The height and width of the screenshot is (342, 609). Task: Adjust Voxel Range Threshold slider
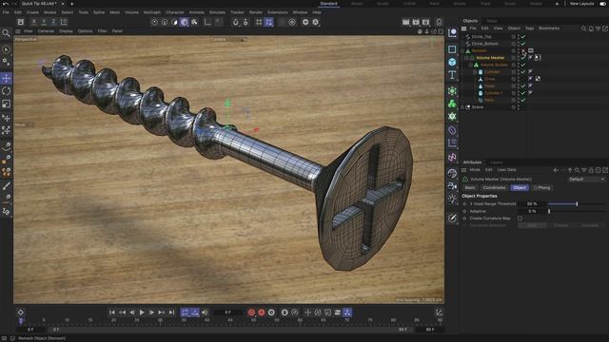pos(577,204)
